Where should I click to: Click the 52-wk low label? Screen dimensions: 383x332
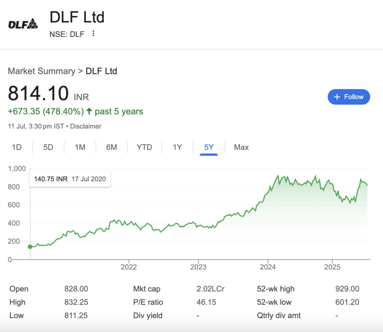(x=274, y=302)
